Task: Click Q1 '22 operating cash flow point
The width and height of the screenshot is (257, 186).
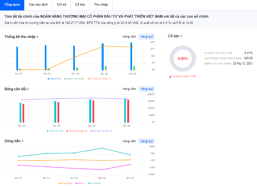Action: point(74,160)
